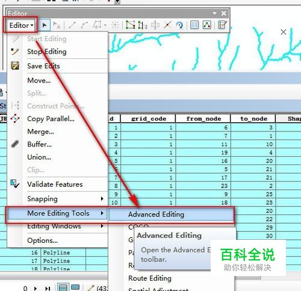
Task: Activate the Edit Vertices tool
Action: coord(130,25)
